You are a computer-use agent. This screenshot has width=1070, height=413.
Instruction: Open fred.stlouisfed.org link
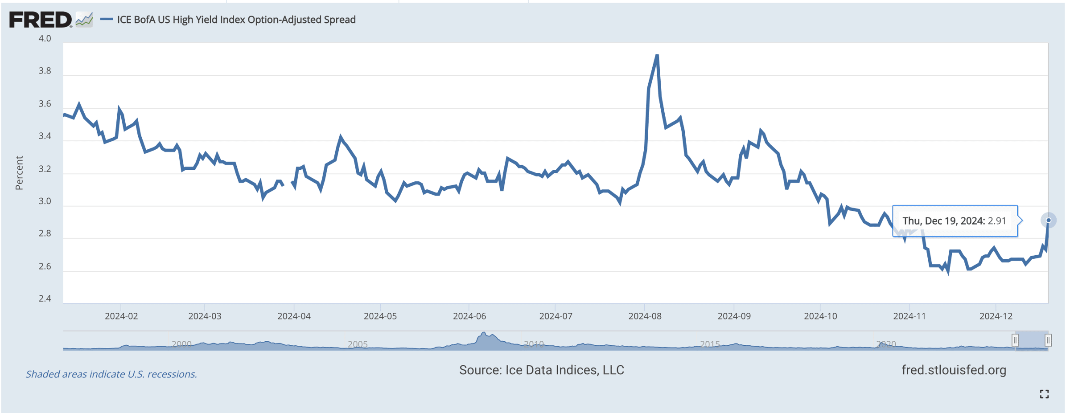point(954,370)
